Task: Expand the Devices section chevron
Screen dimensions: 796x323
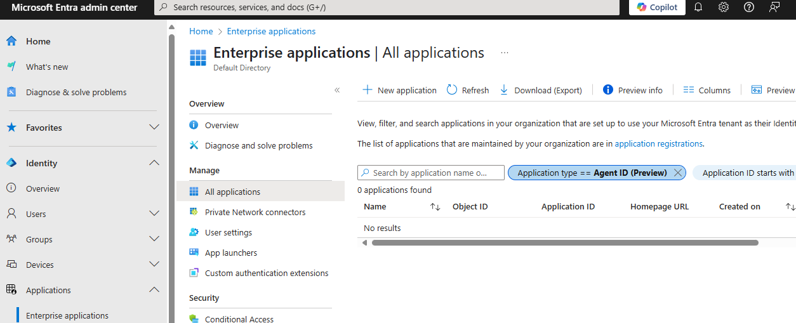Action: click(154, 265)
